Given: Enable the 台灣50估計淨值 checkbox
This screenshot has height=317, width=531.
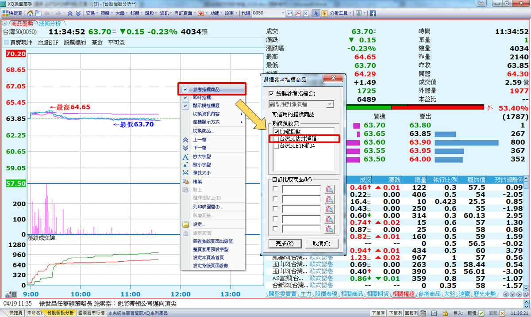Looking at the screenshot, I should [277, 139].
